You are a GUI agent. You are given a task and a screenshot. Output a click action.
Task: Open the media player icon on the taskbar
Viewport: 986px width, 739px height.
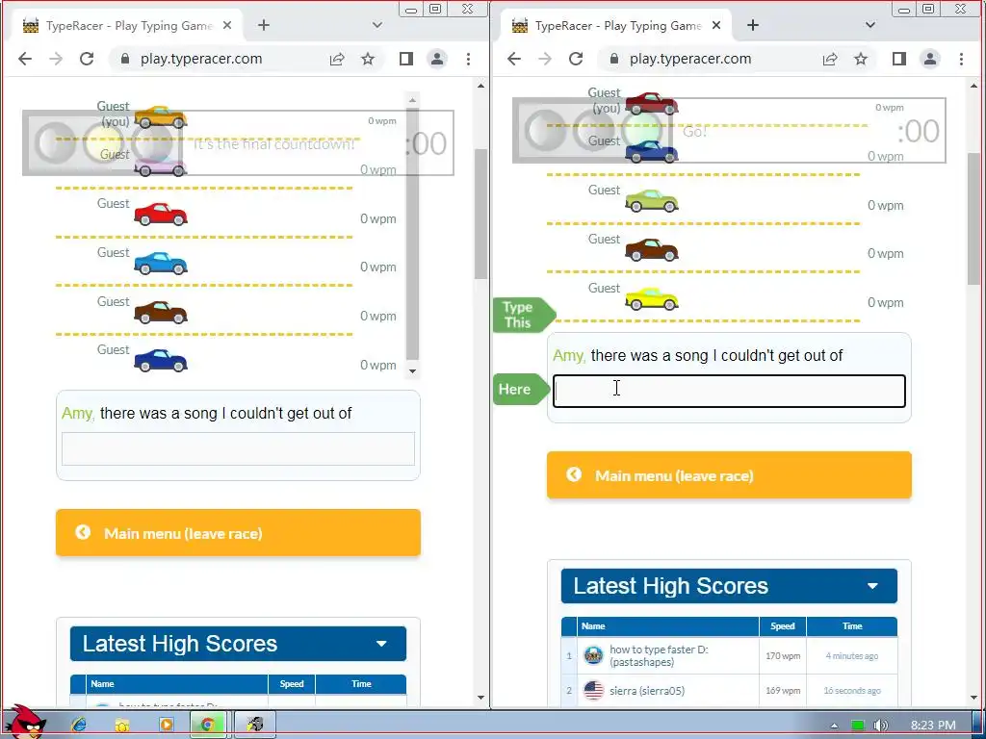tap(167, 725)
